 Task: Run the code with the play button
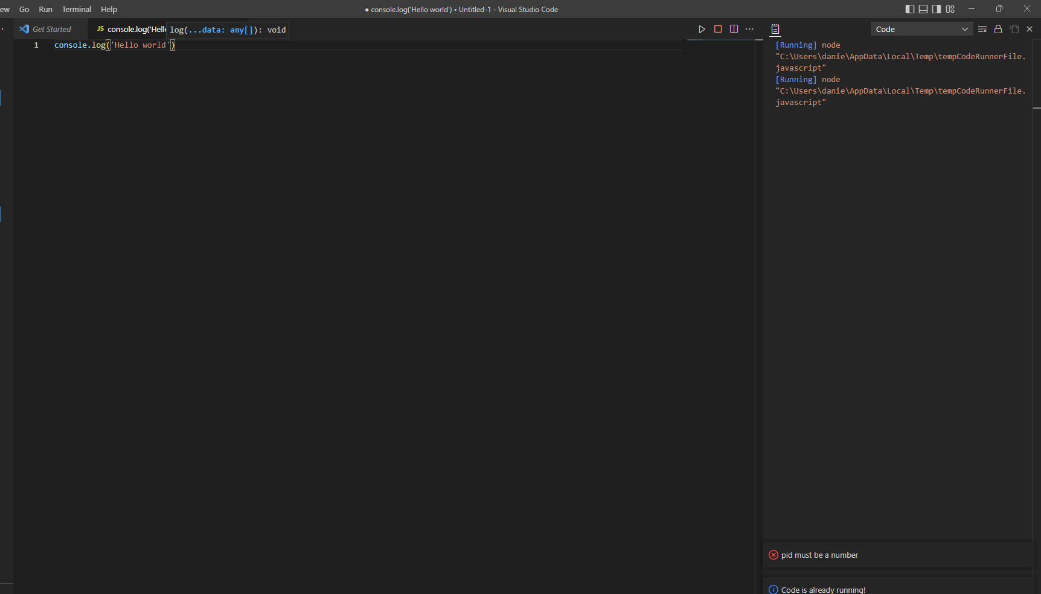pyautogui.click(x=702, y=28)
